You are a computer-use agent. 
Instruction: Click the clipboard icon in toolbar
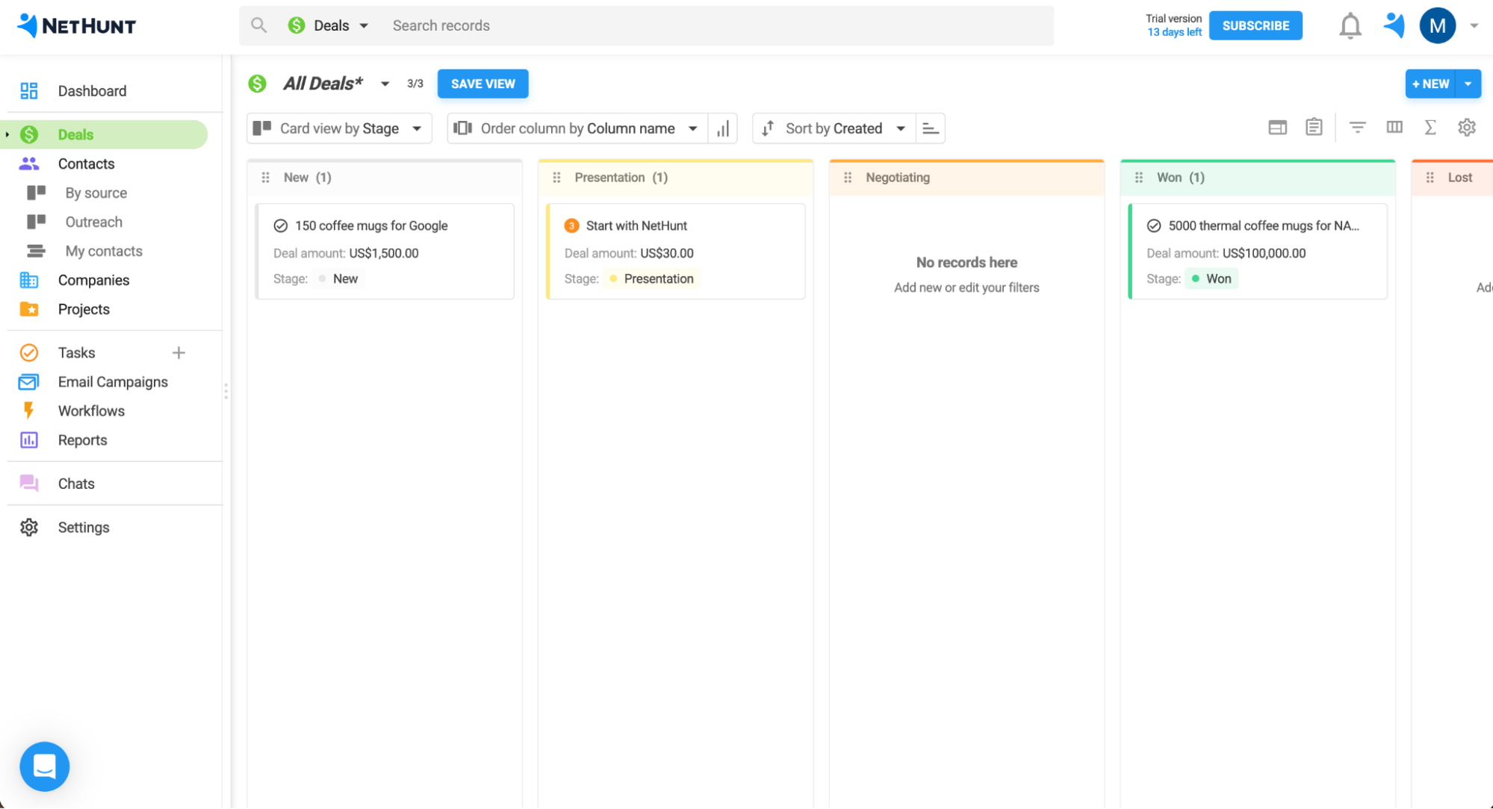[x=1314, y=127]
